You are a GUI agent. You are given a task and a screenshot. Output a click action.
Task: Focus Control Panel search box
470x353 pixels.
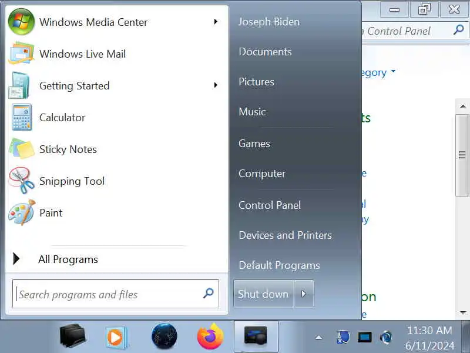[x=415, y=31]
